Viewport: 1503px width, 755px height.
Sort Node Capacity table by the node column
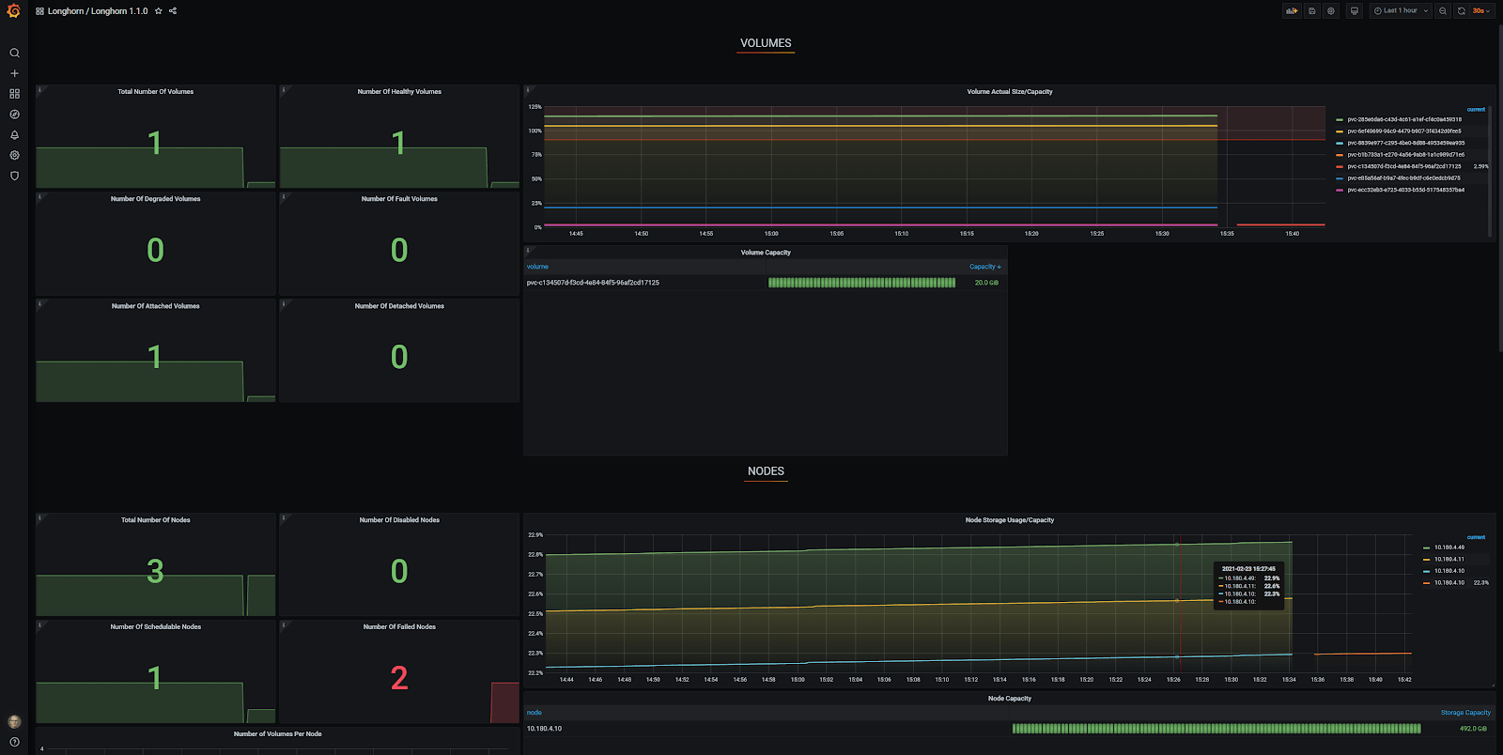pyautogui.click(x=534, y=713)
